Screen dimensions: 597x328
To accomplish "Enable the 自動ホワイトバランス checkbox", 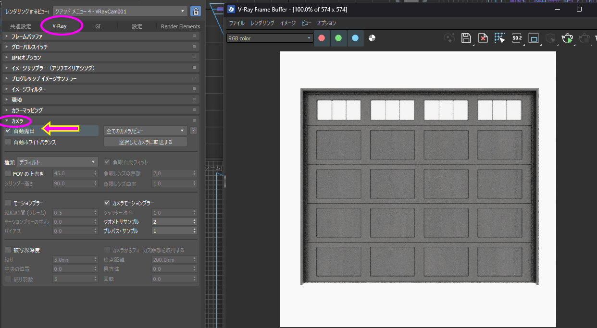I will (x=8, y=142).
